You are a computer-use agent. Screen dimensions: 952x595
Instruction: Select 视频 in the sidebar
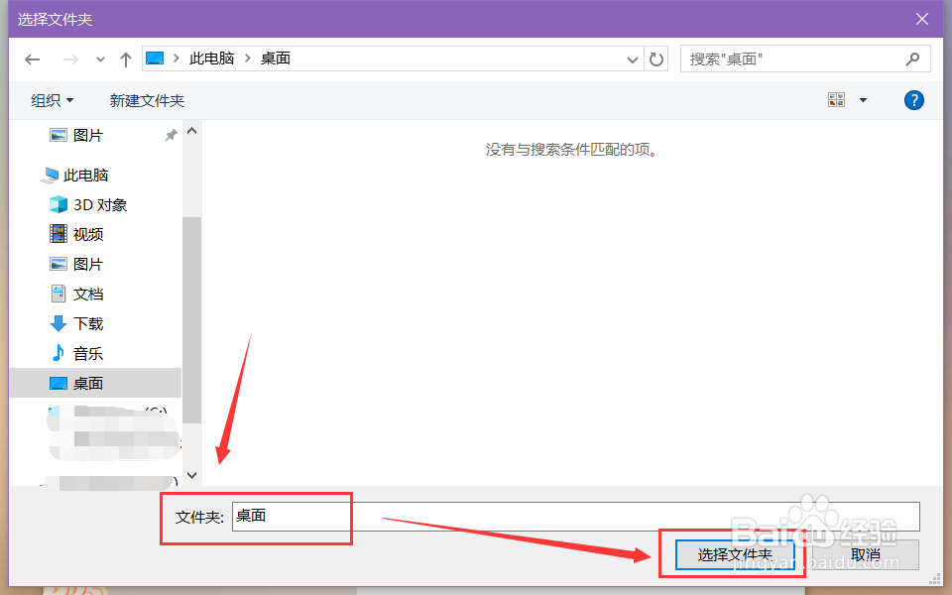86,234
